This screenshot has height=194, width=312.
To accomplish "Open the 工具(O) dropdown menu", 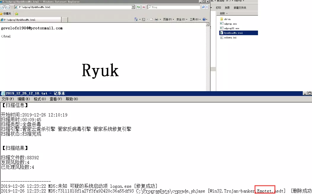I will tap(194, 19).
